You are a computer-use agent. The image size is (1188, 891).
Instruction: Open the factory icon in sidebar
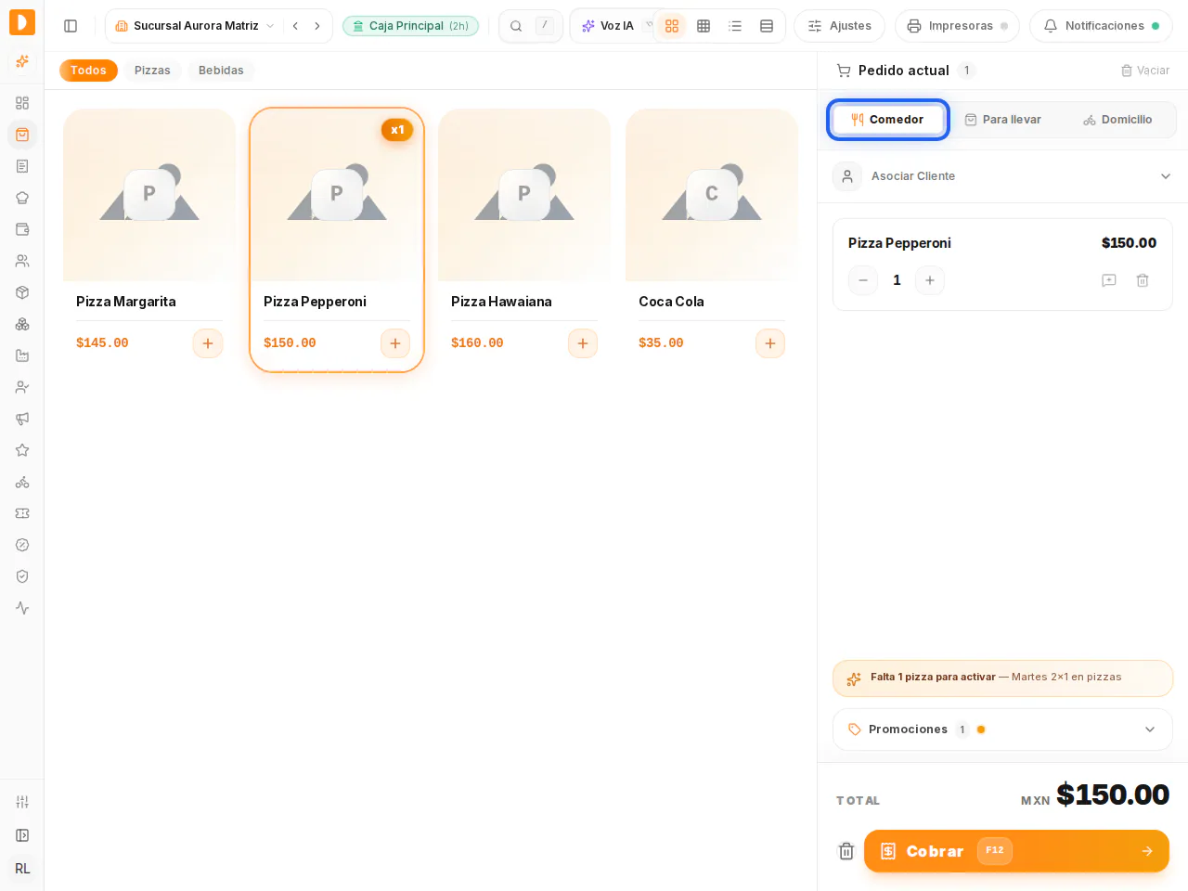[22, 355]
